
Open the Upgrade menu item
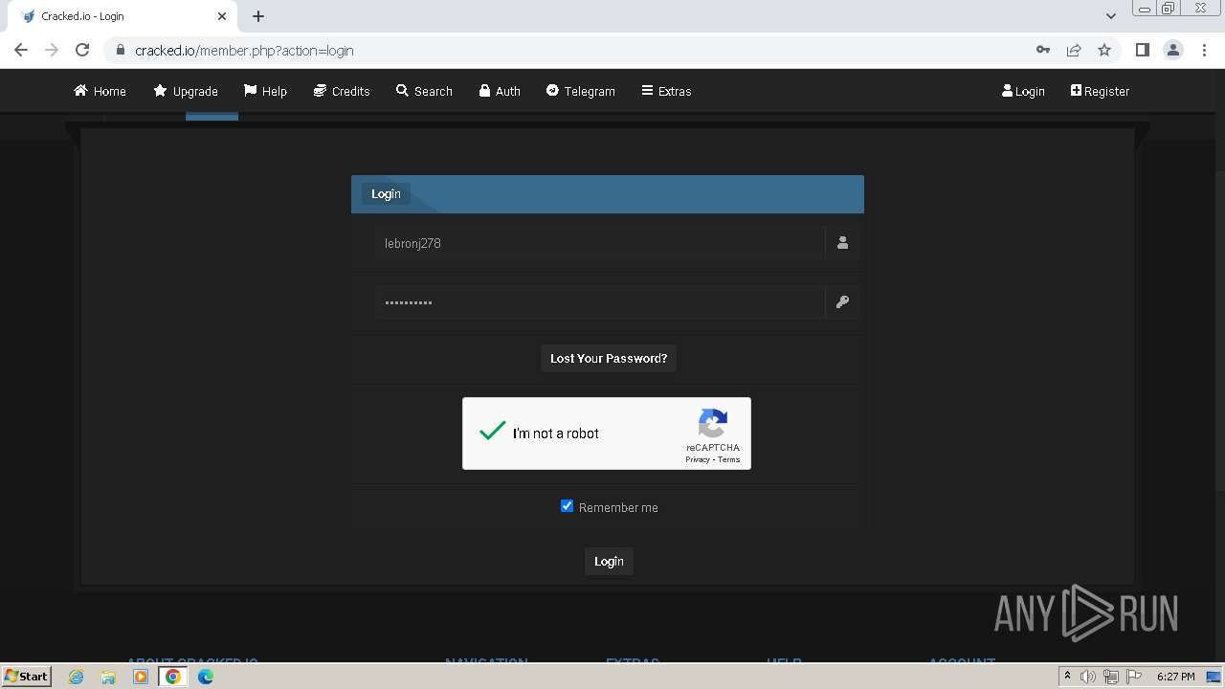(186, 91)
